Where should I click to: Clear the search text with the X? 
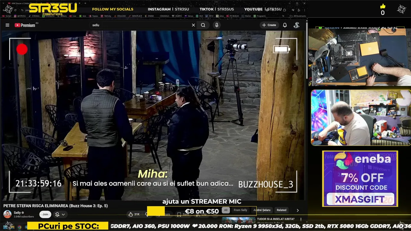pos(193,25)
